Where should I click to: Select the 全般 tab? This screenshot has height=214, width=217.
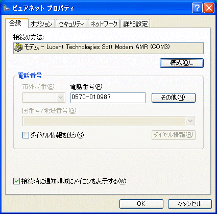[x=16, y=23]
